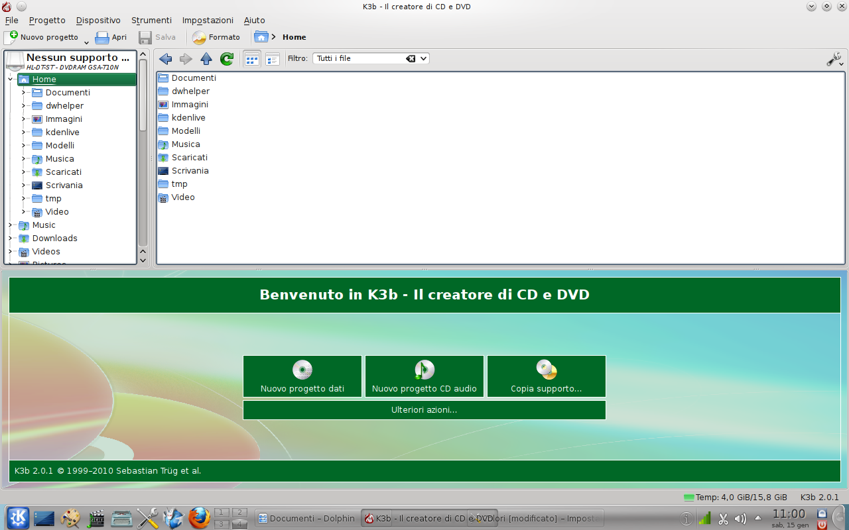Click the greyed Salva toolbar button
Image resolution: width=849 pixels, height=530 pixels.
coord(157,38)
